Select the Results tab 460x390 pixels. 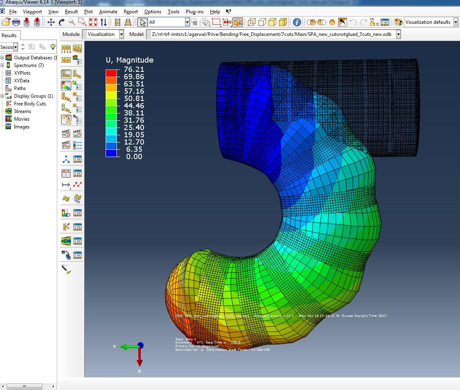9,35
